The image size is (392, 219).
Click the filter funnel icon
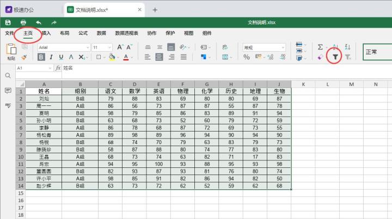click(x=335, y=57)
